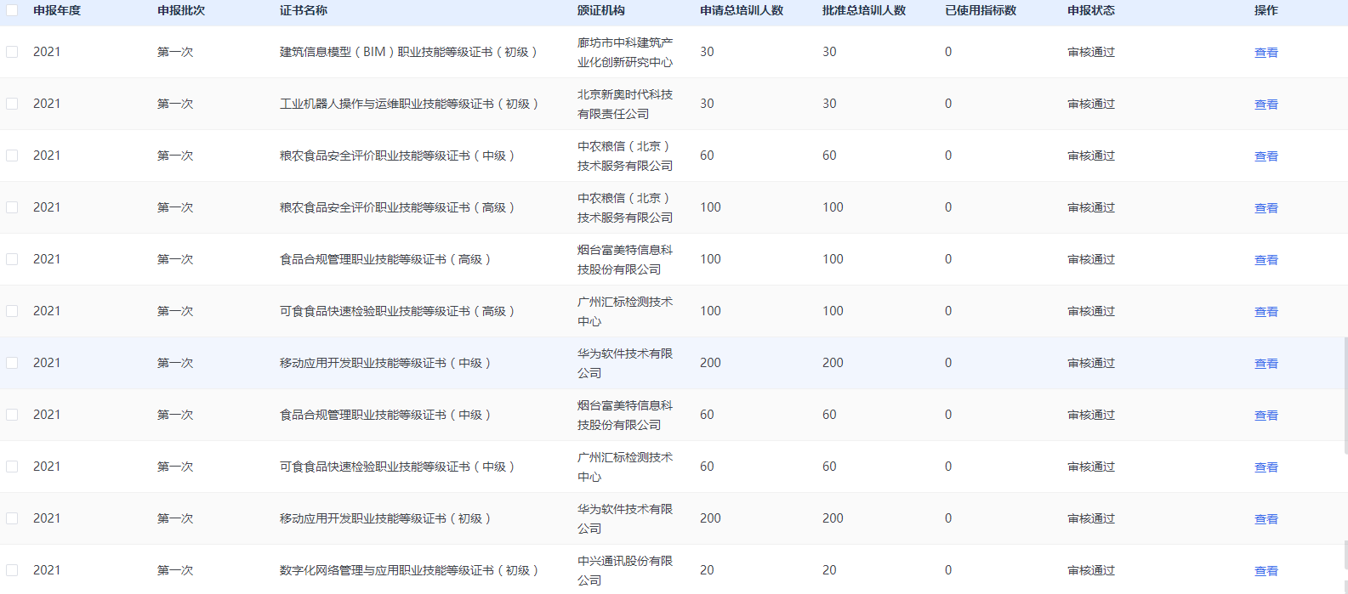Check the row box for 粮农食品安全评价(高级)
The width and height of the screenshot is (1348, 594).
click(x=12, y=207)
